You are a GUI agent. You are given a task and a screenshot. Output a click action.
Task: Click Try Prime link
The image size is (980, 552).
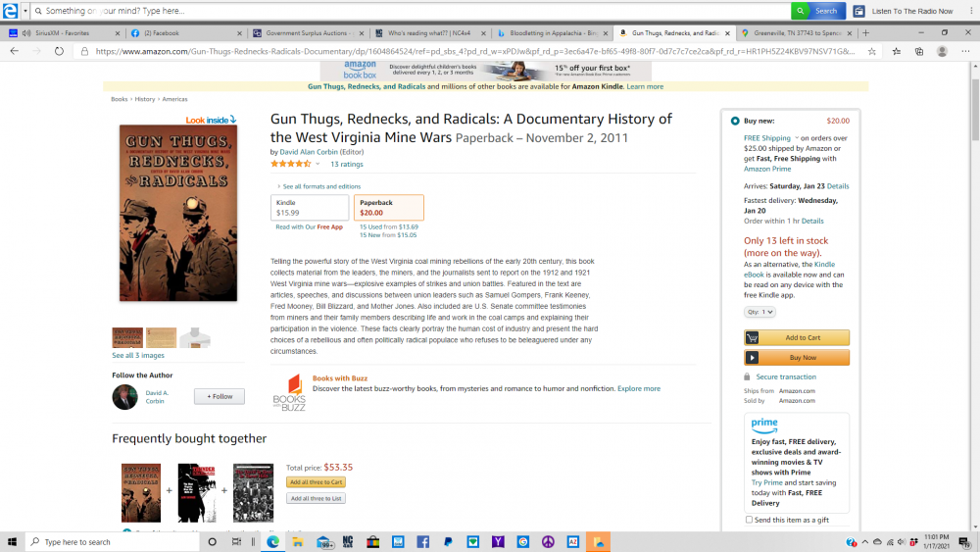point(766,482)
